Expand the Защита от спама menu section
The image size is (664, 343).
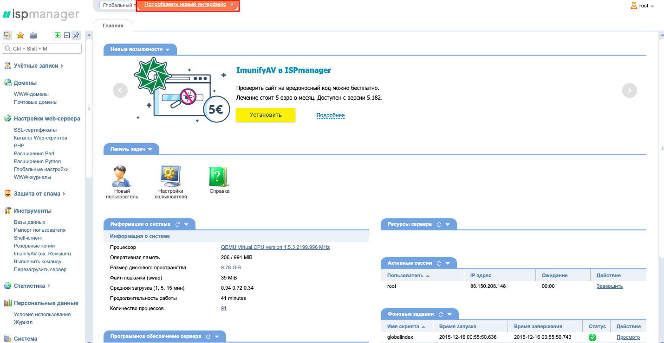pos(64,194)
